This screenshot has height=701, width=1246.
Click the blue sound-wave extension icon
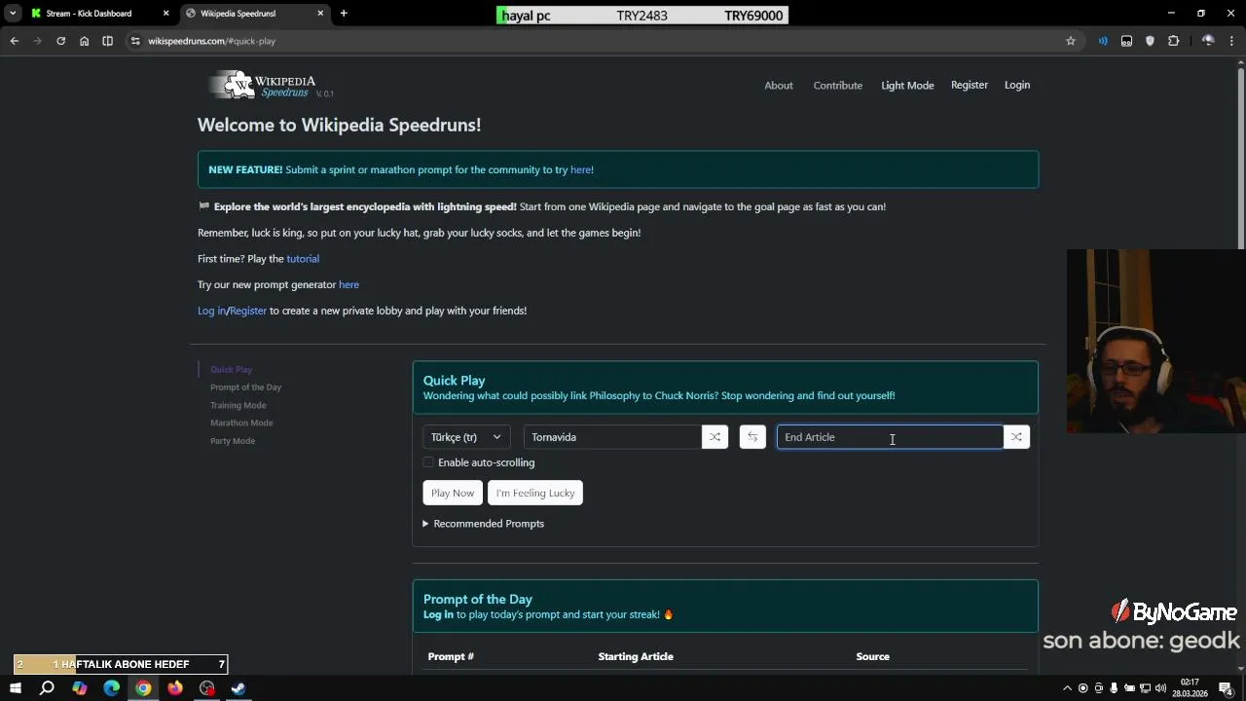coord(1103,41)
